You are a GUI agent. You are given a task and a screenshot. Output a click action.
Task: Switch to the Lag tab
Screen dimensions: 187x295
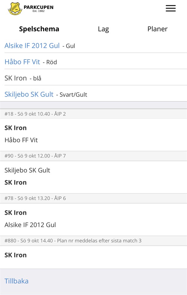[103, 29]
